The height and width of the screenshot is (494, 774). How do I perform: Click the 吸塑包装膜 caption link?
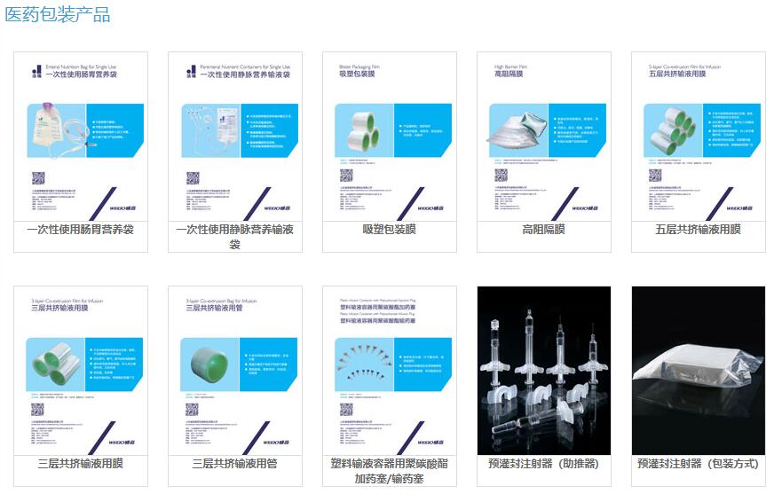pyautogui.click(x=390, y=229)
